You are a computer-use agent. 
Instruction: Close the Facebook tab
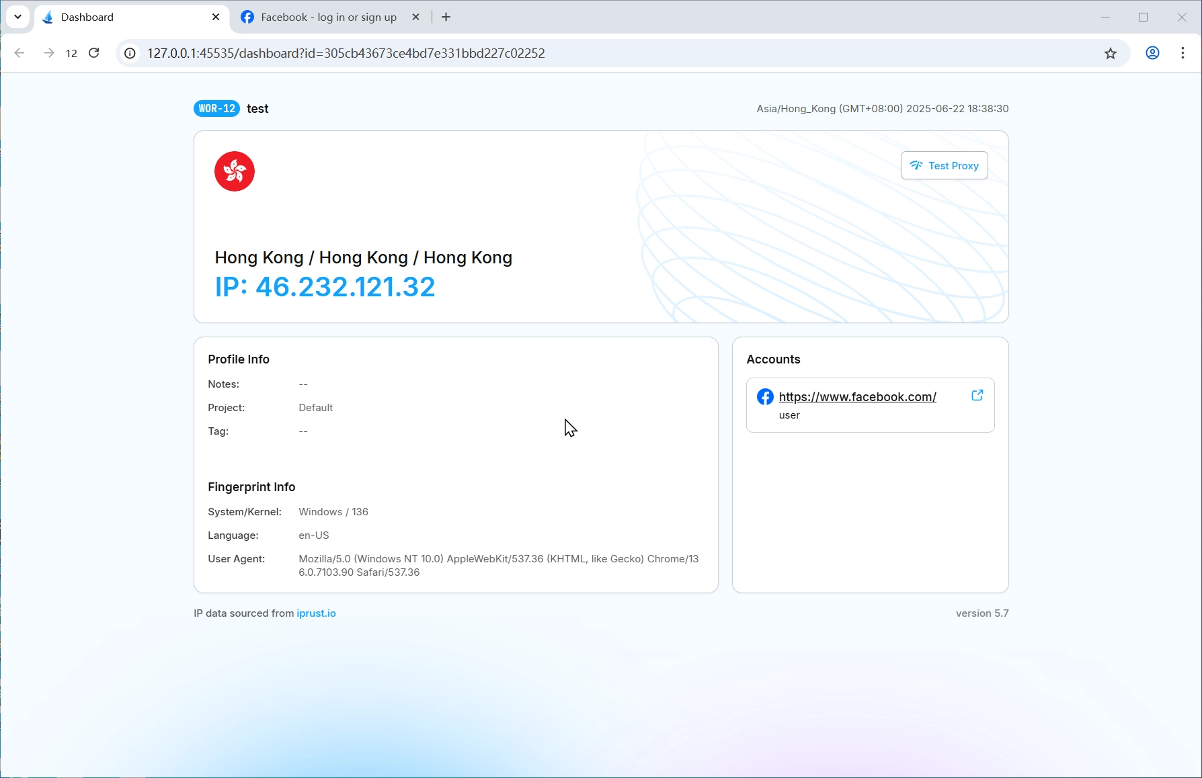(x=415, y=17)
